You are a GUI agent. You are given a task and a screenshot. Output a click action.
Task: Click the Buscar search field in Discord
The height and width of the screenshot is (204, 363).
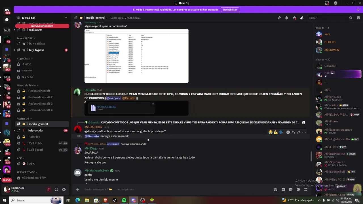pos(330,18)
